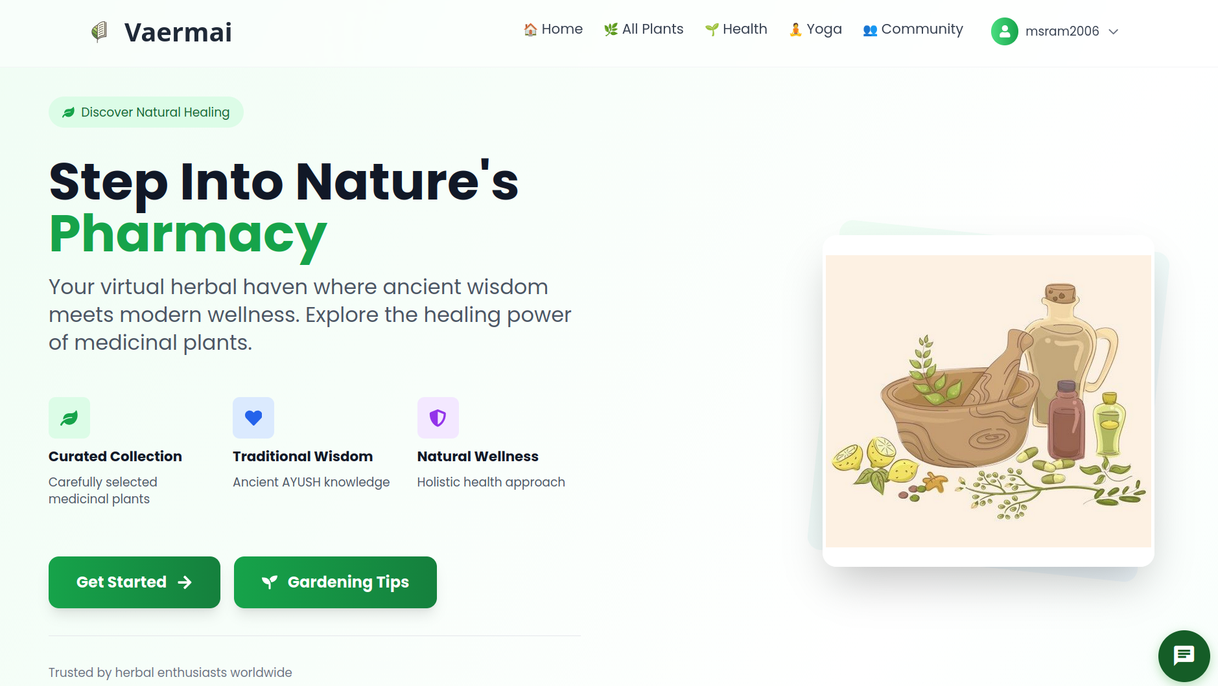This screenshot has width=1218, height=686.
Task: Click the herbal mortar illustration image
Action: click(988, 401)
